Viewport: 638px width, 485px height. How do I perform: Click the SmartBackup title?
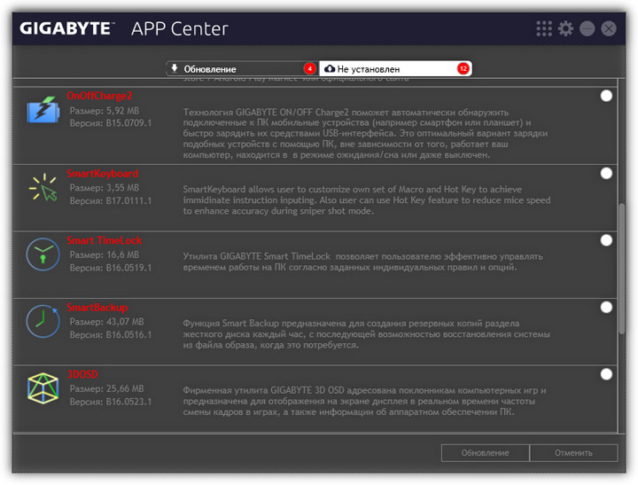tap(97, 308)
